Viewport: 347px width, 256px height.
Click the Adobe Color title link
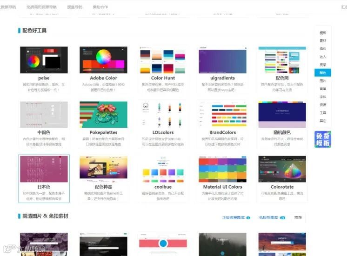[x=103, y=78]
